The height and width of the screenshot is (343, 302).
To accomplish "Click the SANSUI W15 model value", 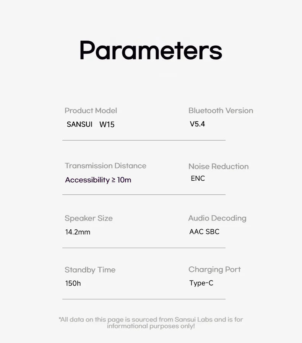I will [x=91, y=124].
